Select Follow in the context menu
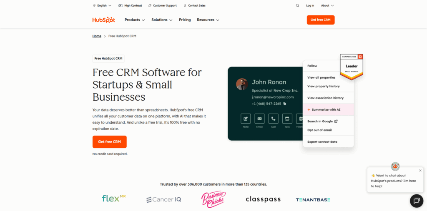The width and height of the screenshot is (427, 211). (312, 66)
